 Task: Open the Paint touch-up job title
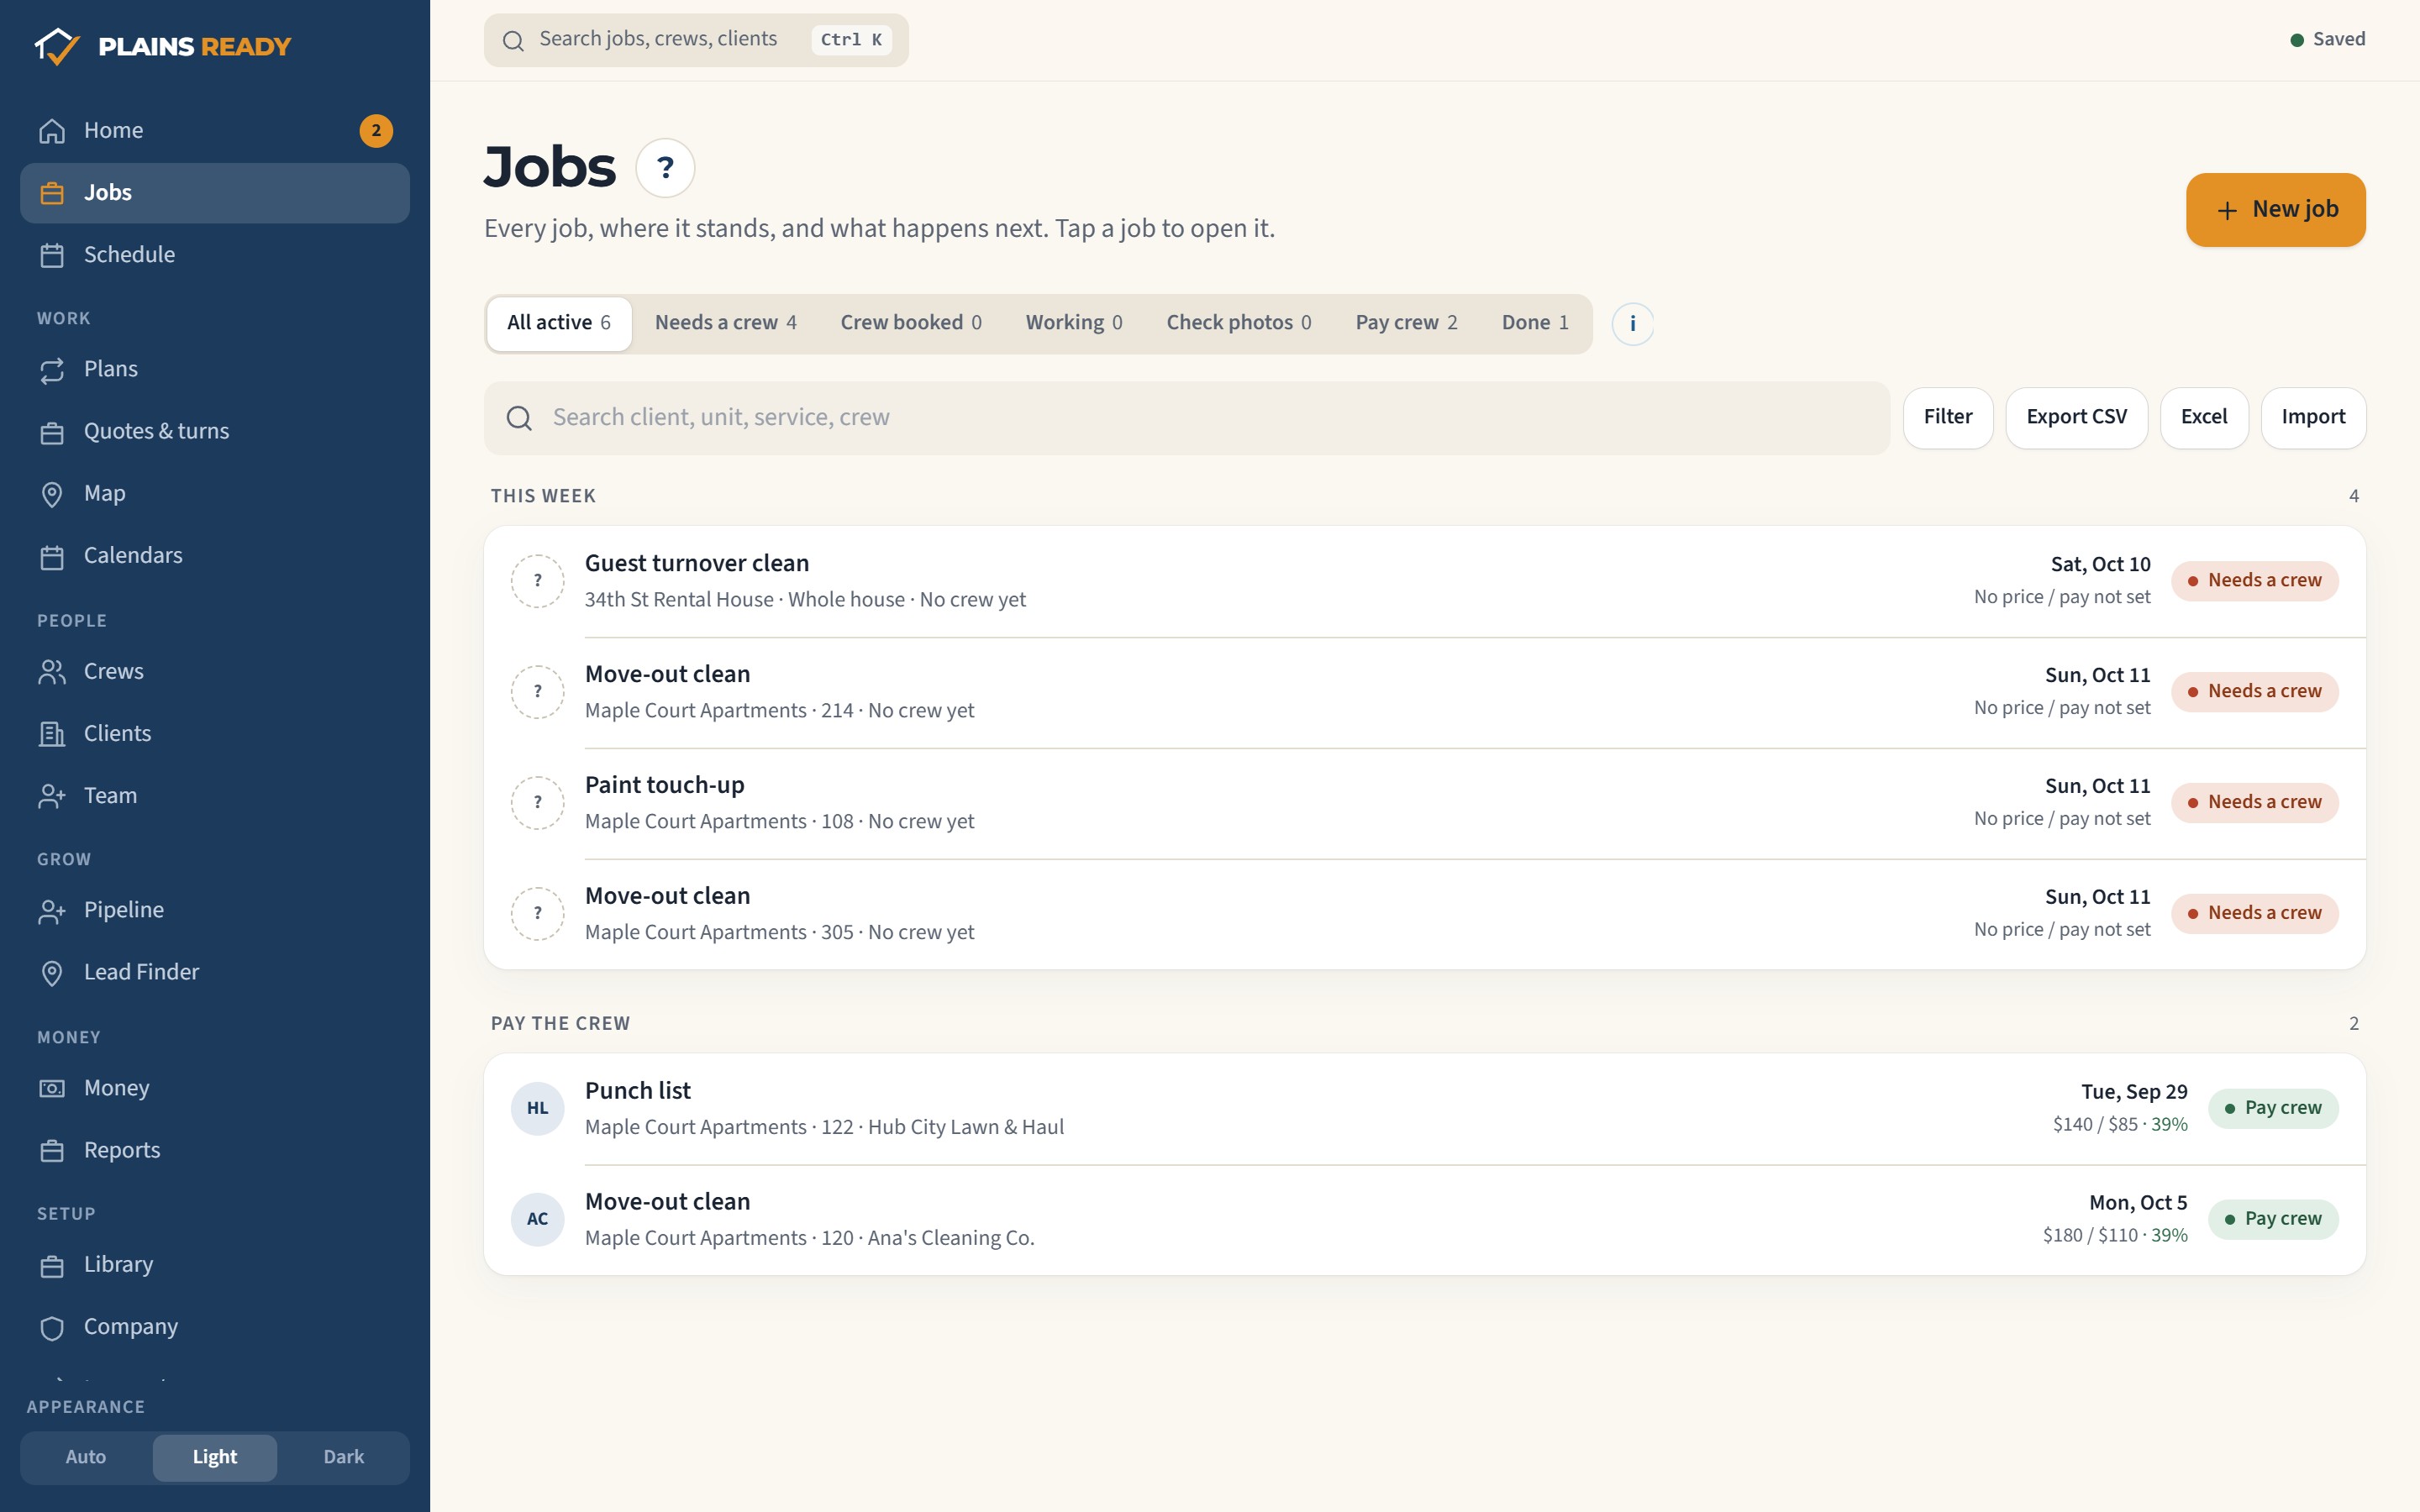point(665,786)
